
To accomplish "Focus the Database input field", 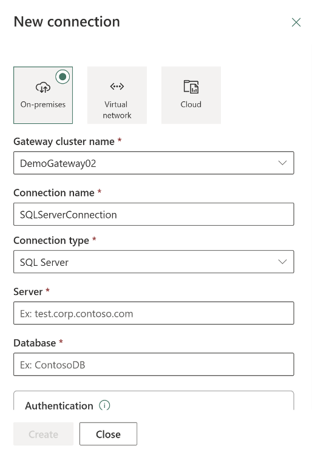I will (x=154, y=364).
